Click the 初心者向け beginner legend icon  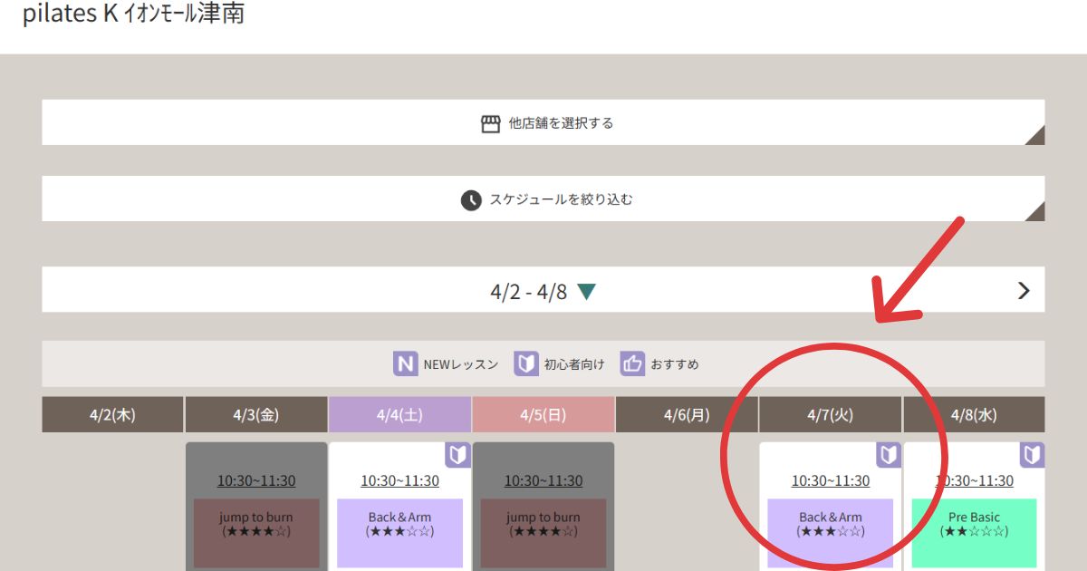pyautogui.click(x=526, y=364)
